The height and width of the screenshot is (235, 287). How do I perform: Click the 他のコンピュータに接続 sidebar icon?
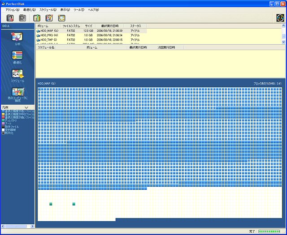pyautogui.click(x=18, y=92)
